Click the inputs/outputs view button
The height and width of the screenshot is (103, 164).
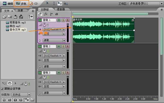pyautogui.click(x=40, y=14)
